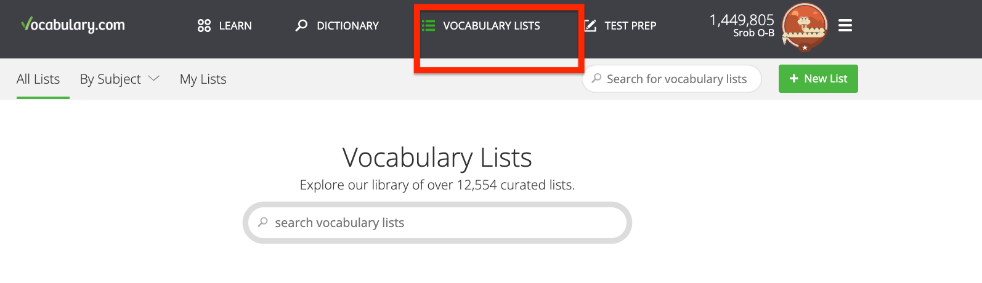Click the Srob O-B username
Screen dimensions: 982x283
(753, 33)
